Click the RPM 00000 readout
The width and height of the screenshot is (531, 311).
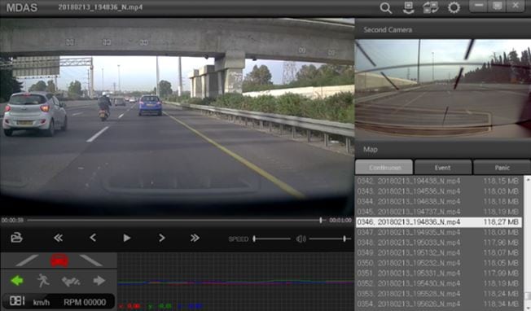click(85, 302)
